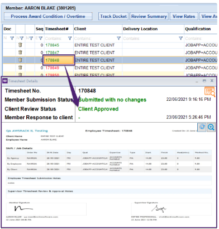This screenshot has width=219, height=229.
Task: Maximize the Timesheet Details window
Action: (204, 81)
